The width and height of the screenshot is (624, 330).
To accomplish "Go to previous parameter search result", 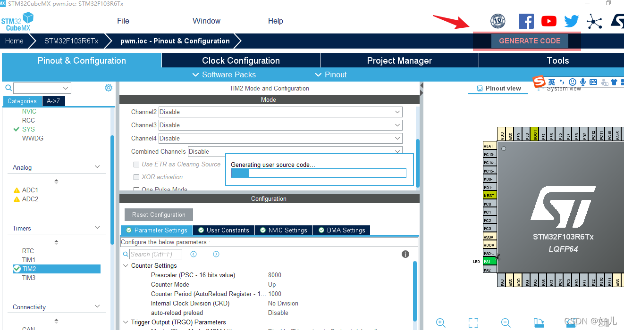I will 194,254.
